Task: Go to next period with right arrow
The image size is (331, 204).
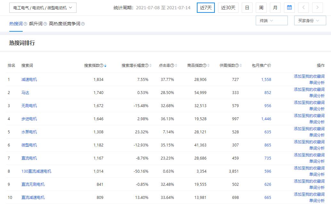Action: coord(317,8)
